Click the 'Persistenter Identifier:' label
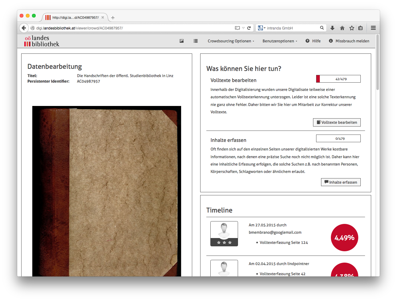Image resolution: width=397 pixels, height=301 pixels. coord(48,81)
